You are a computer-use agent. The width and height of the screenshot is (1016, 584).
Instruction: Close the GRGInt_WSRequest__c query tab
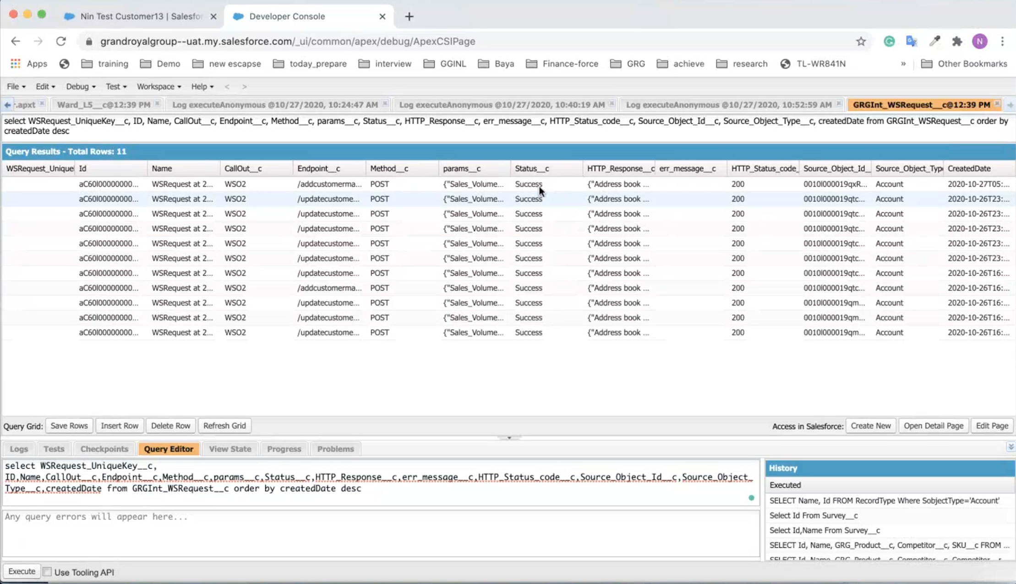[997, 104]
